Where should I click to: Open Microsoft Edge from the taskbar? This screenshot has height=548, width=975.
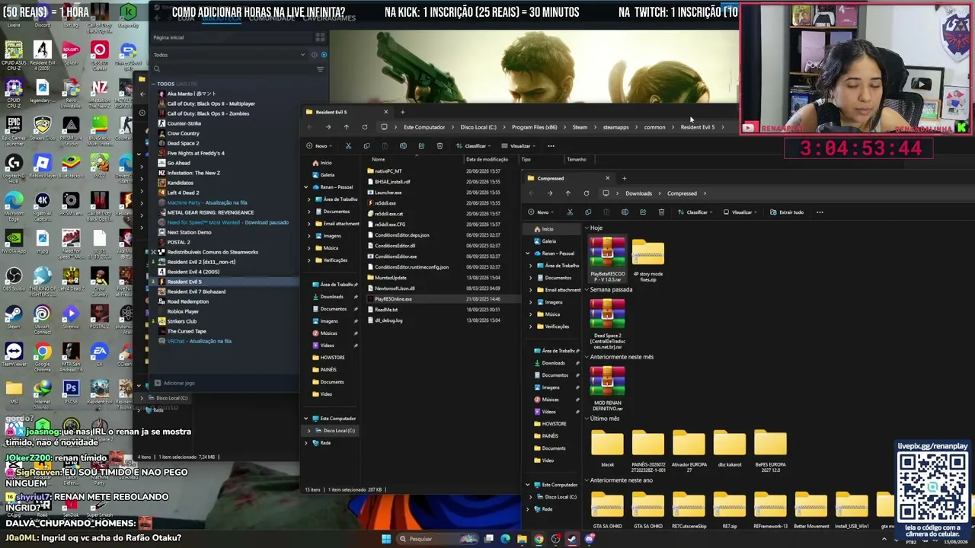pyautogui.click(x=505, y=539)
